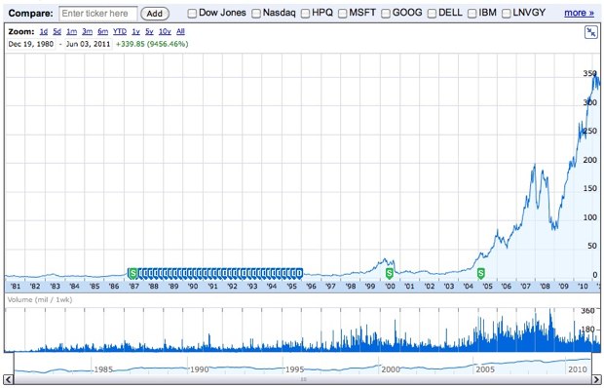Pick the 10y zoom option
Screen dimensions: 604x388
tap(165, 31)
